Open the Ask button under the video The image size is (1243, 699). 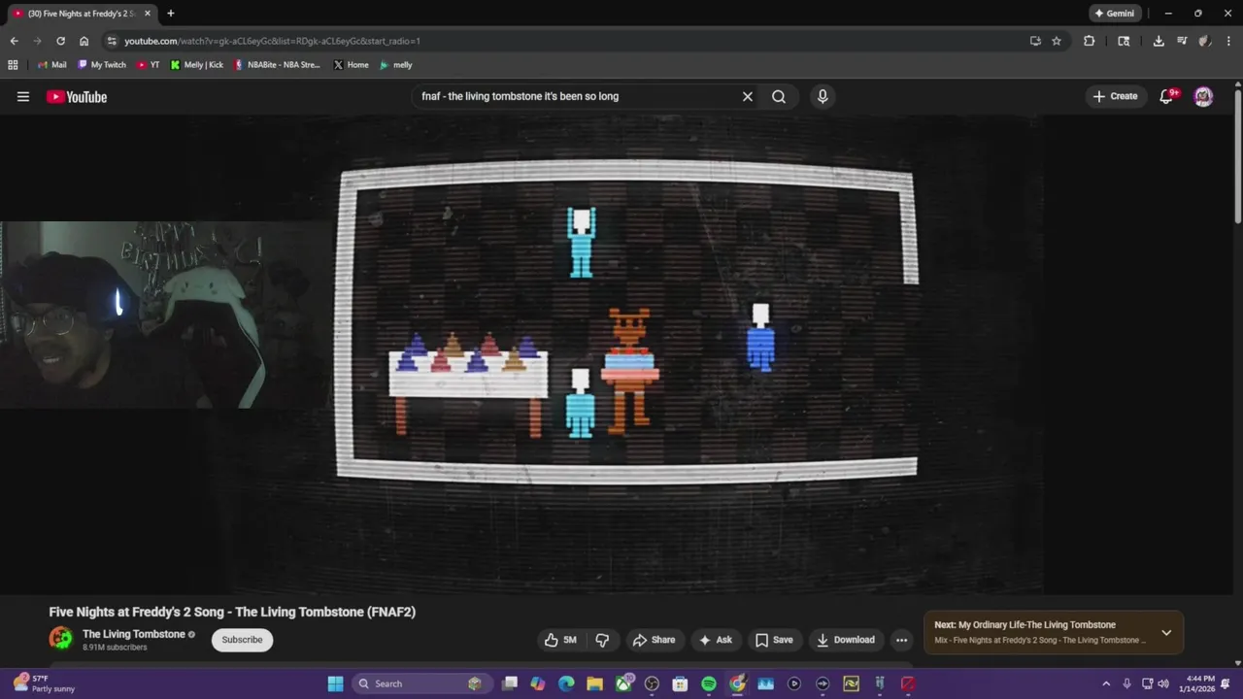[716, 640]
